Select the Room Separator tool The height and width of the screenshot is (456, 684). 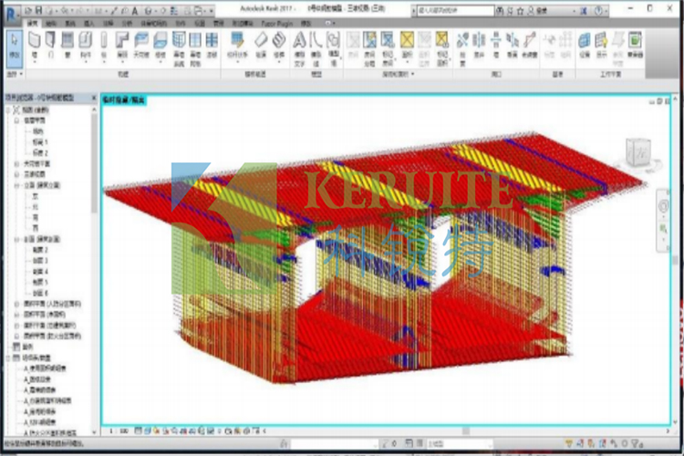369,49
